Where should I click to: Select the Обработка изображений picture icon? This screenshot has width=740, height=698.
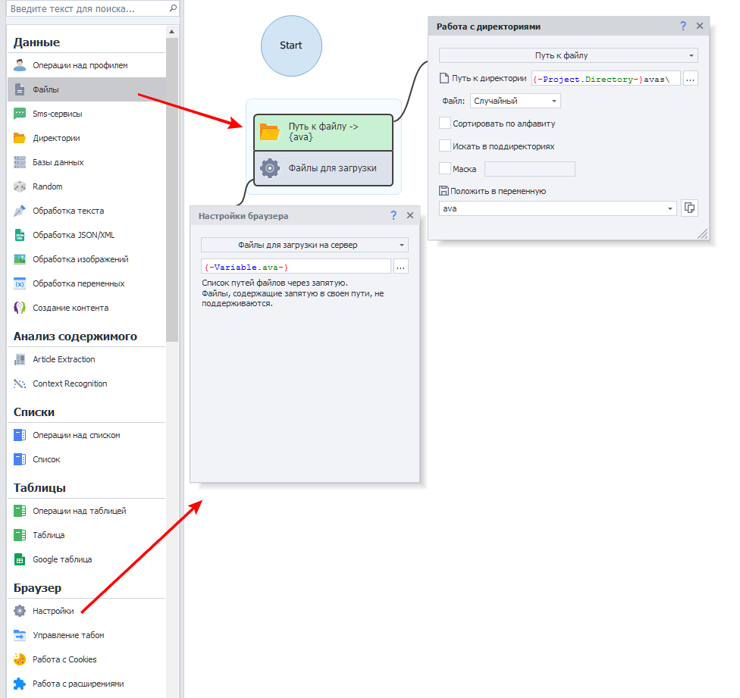tap(20, 259)
